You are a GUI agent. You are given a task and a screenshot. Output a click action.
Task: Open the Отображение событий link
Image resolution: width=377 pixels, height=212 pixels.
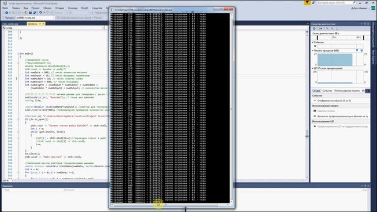coord(334,101)
